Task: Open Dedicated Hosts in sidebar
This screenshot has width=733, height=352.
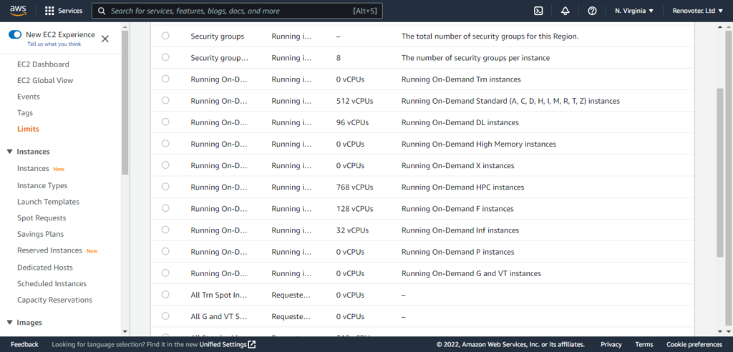Action: pyautogui.click(x=45, y=268)
